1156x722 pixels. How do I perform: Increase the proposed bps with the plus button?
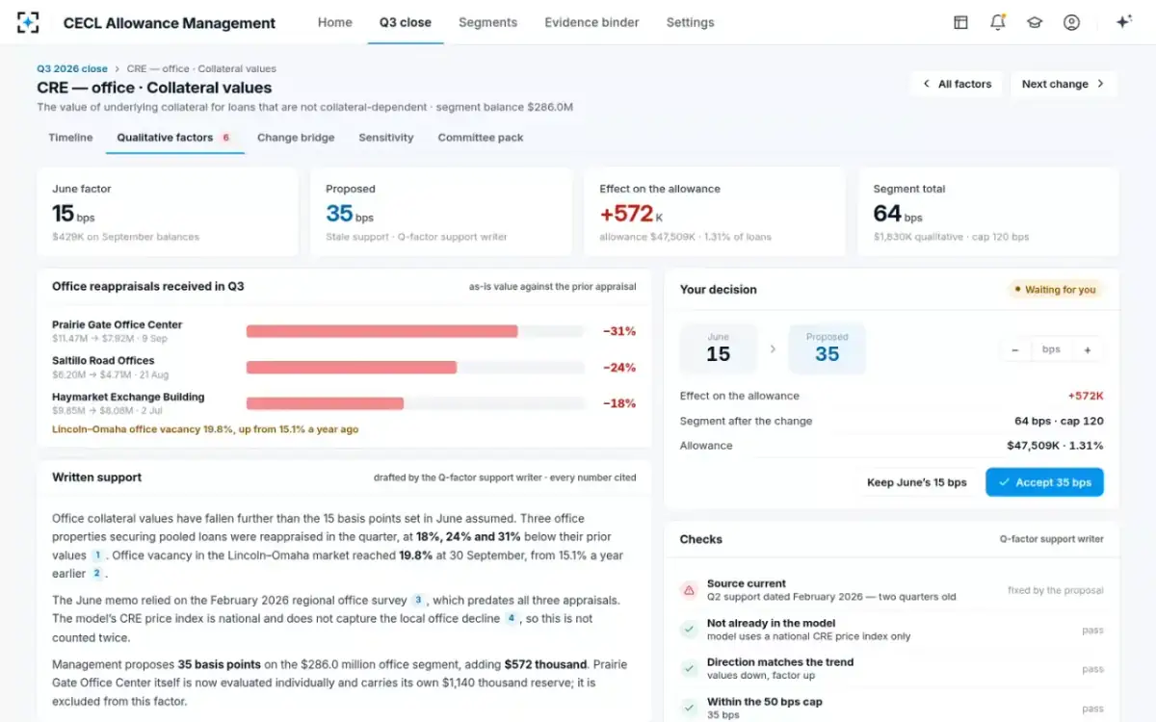click(1088, 349)
